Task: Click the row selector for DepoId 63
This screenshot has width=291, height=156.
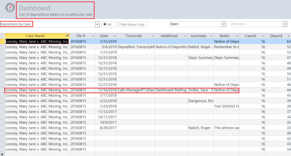Action: [x=2, y=41]
